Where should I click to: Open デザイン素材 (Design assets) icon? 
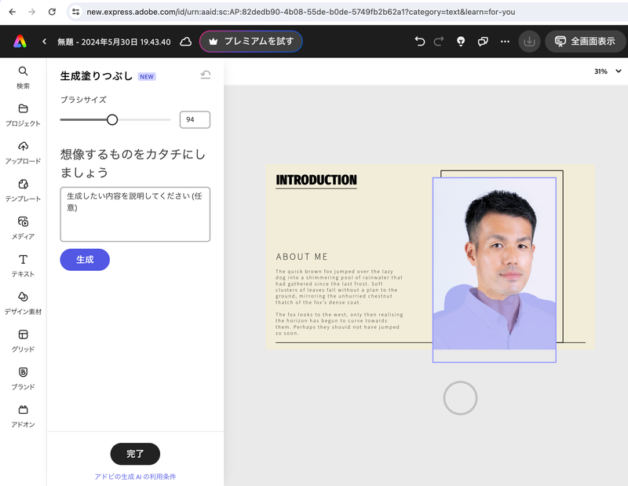[x=23, y=298]
